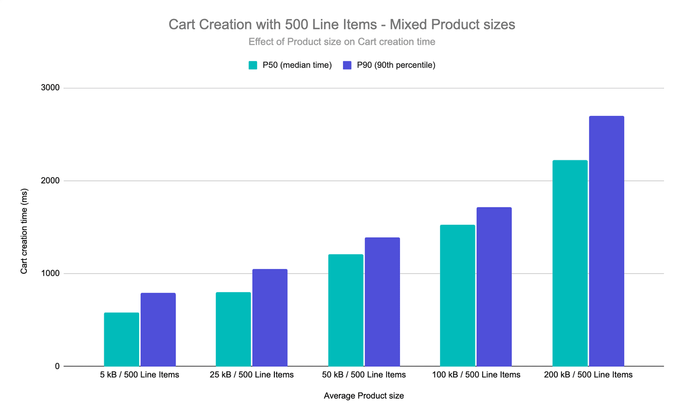Select the P50 (median time) legend label
The height and width of the screenshot is (420, 684).
tap(297, 65)
